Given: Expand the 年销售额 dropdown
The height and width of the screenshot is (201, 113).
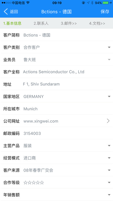Looking at the screenshot, I should (x=109, y=195).
